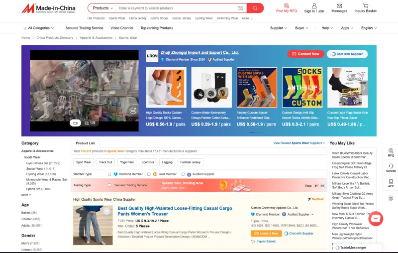Image resolution: width=398 pixels, height=253 pixels.
Task: Click the Made-in-China logo
Action: pyautogui.click(x=48, y=8)
